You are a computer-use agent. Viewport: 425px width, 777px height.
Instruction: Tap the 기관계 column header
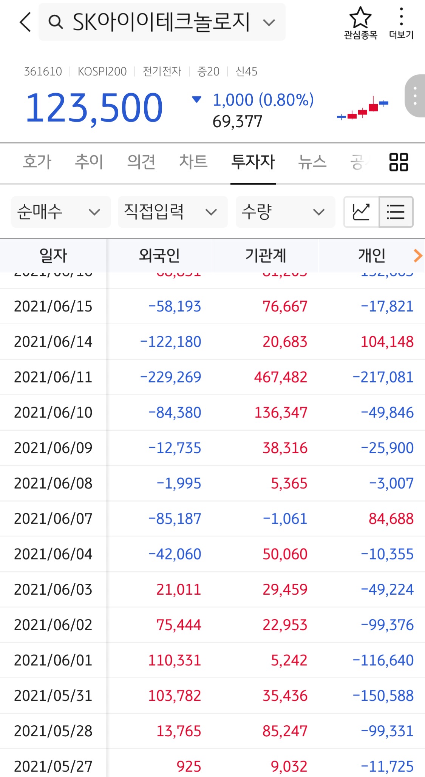click(266, 256)
